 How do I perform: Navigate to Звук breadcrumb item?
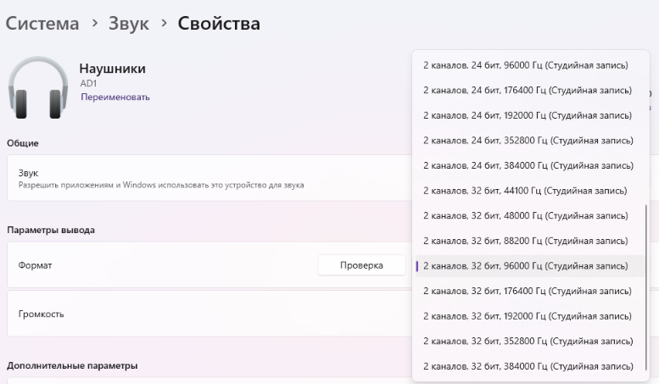(x=128, y=24)
